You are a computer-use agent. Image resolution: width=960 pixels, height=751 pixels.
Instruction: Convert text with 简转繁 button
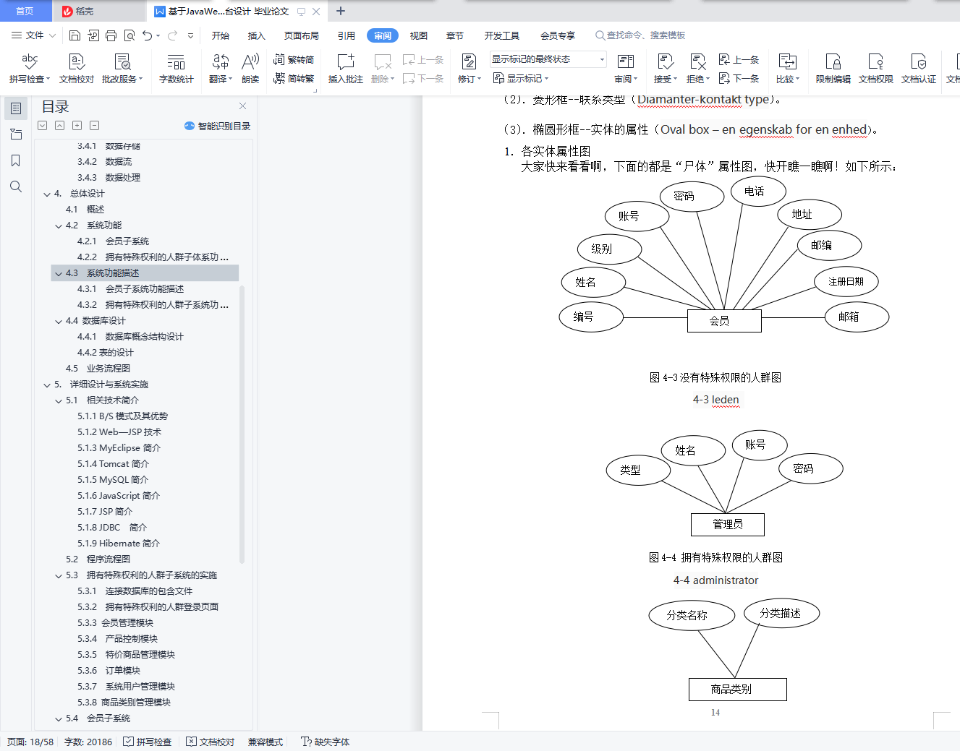pos(294,78)
